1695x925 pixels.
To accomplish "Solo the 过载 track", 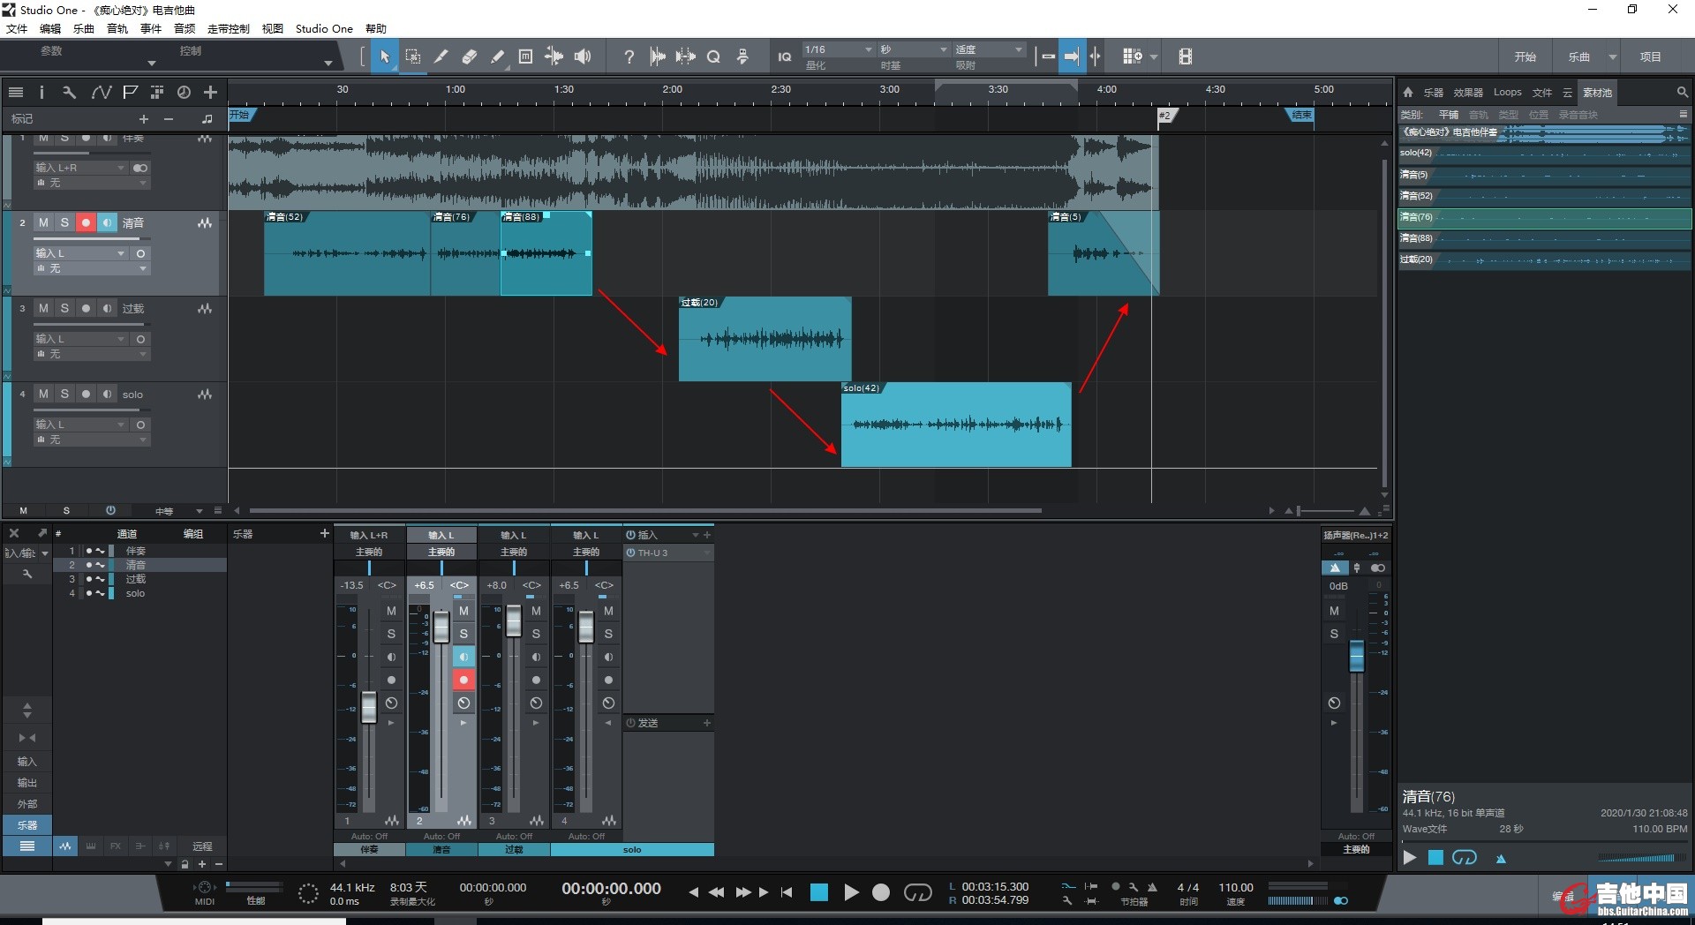I will click(x=64, y=309).
